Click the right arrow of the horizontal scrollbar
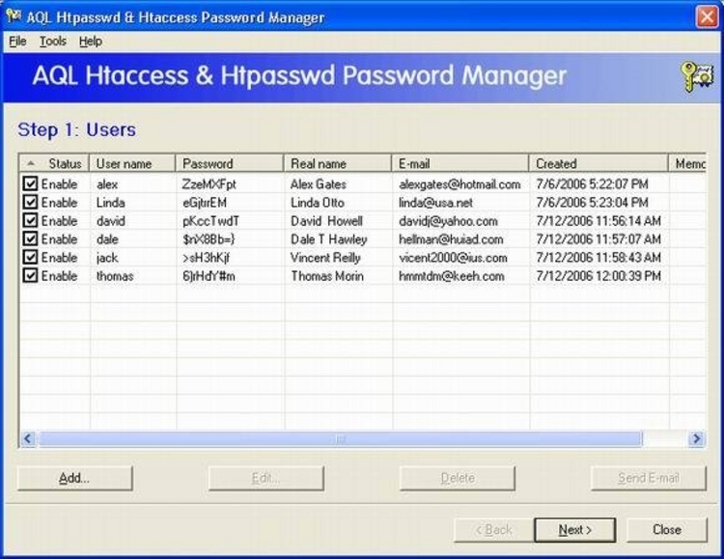This screenshot has height=559, width=724. click(x=696, y=438)
